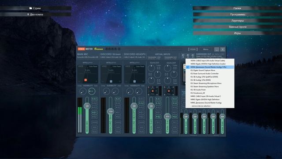
Task: Select KS: Steam Streaming Microphone Wave
Action: (210, 83)
